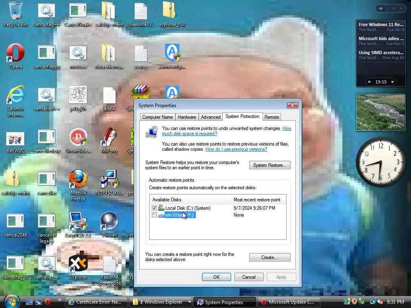Select the Launch Internet Explorer desktop shortcut
This screenshot has height=308, width=411.
click(16, 101)
